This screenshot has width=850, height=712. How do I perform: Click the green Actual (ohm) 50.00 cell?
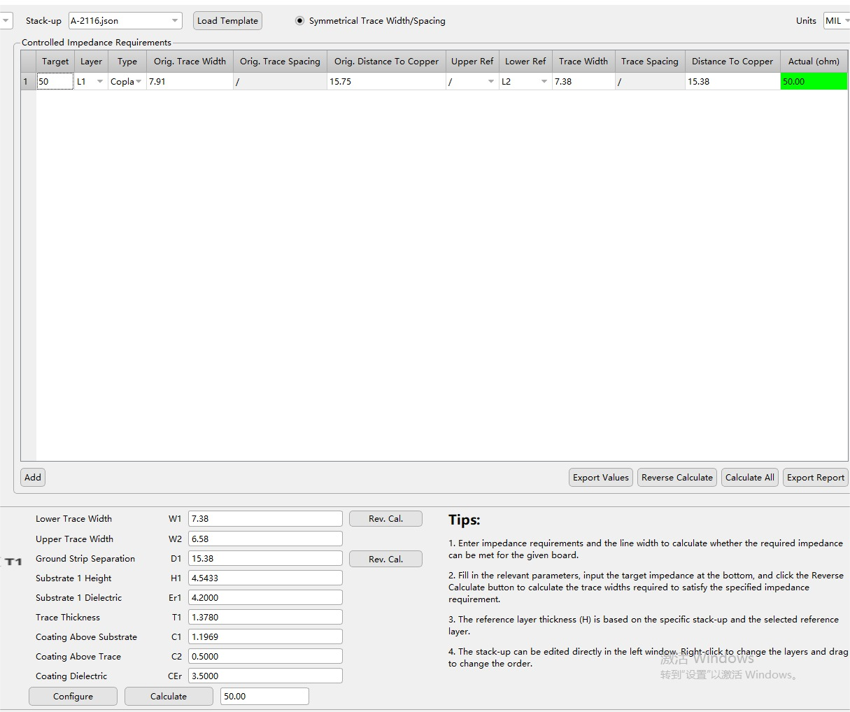[813, 82]
